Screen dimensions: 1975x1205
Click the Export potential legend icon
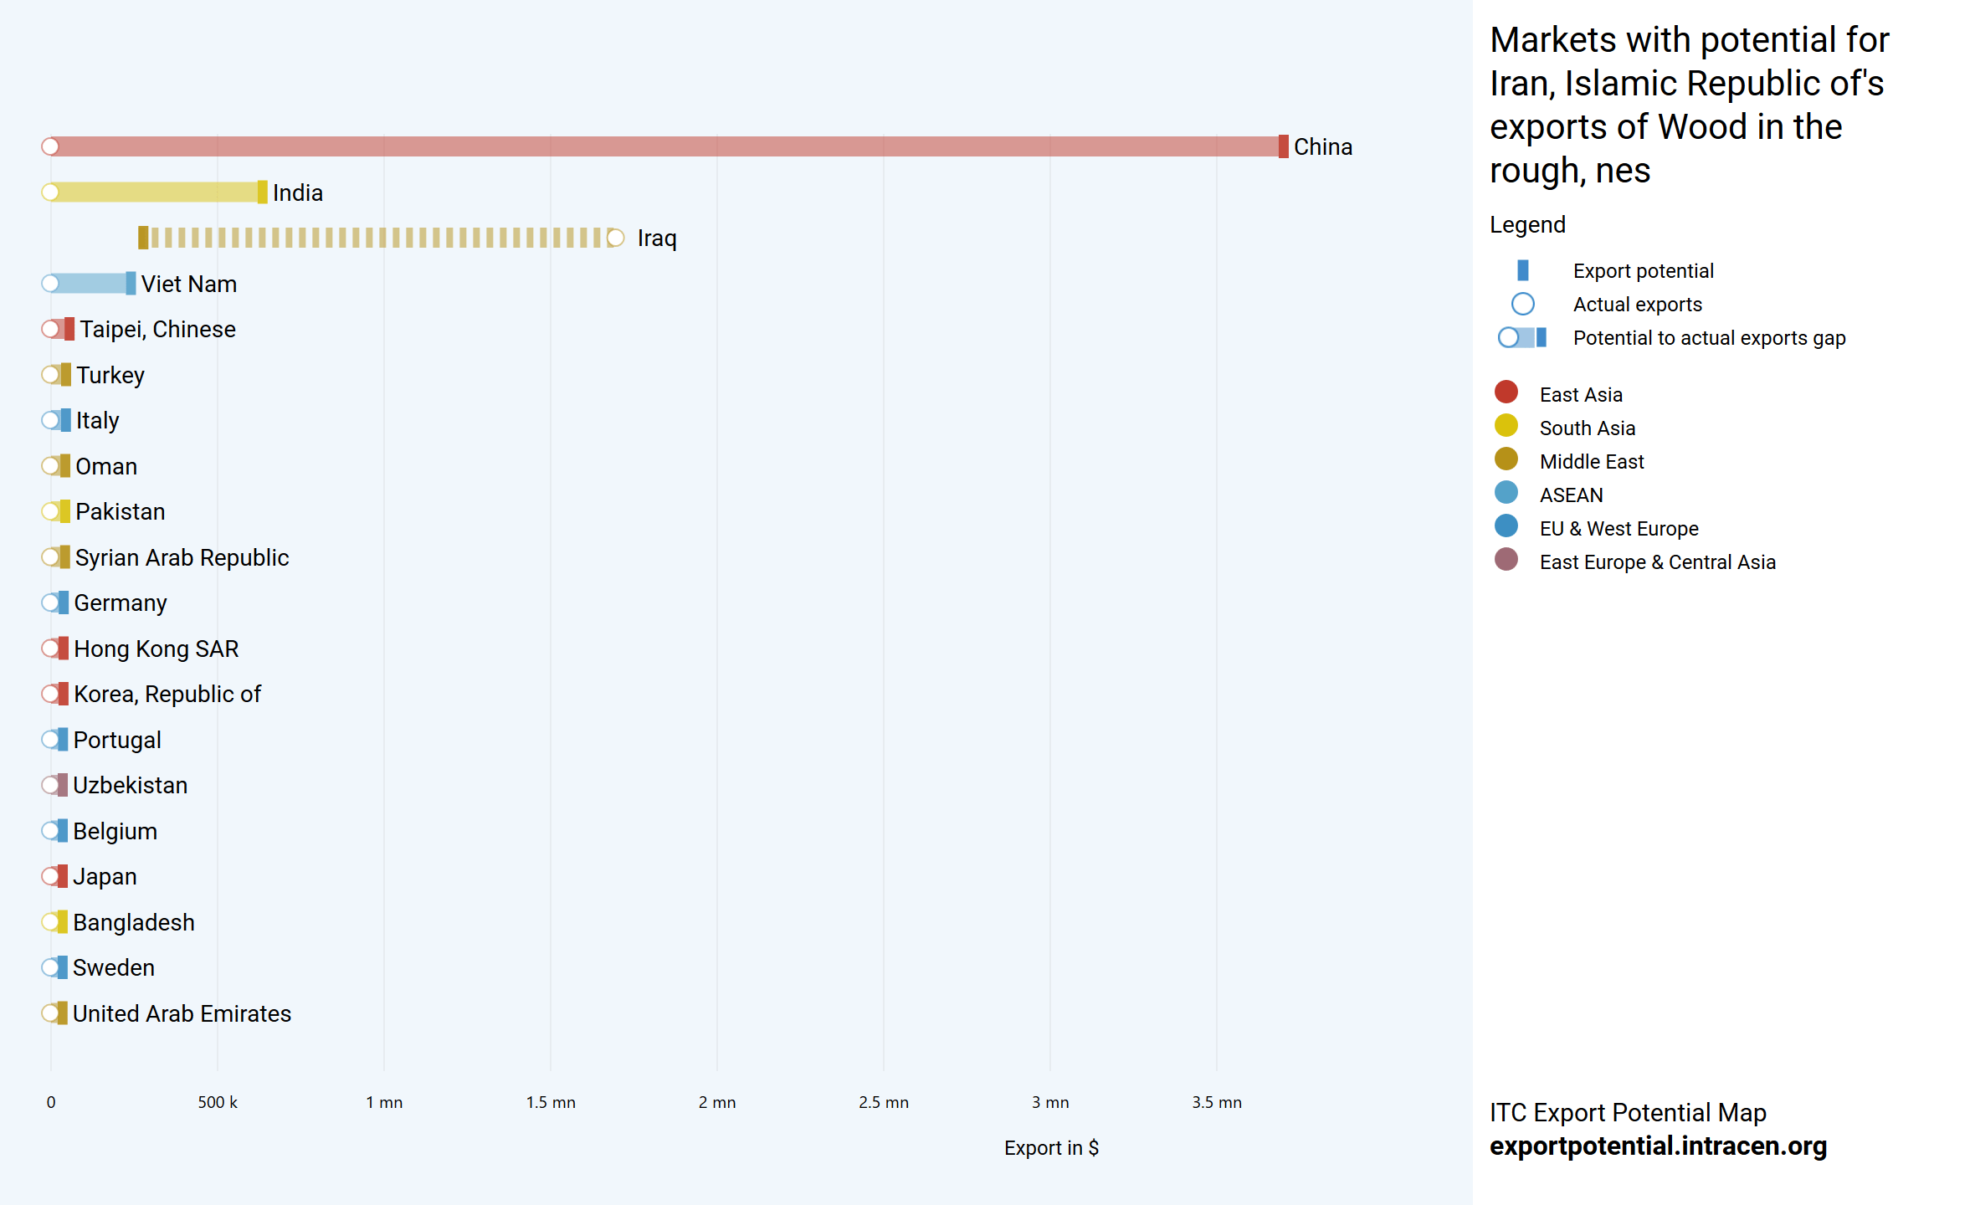tap(1522, 270)
